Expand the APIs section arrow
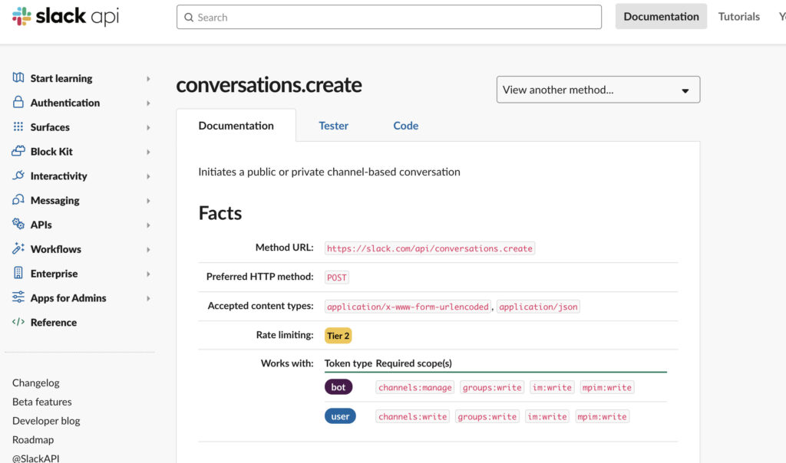 coord(148,225)
